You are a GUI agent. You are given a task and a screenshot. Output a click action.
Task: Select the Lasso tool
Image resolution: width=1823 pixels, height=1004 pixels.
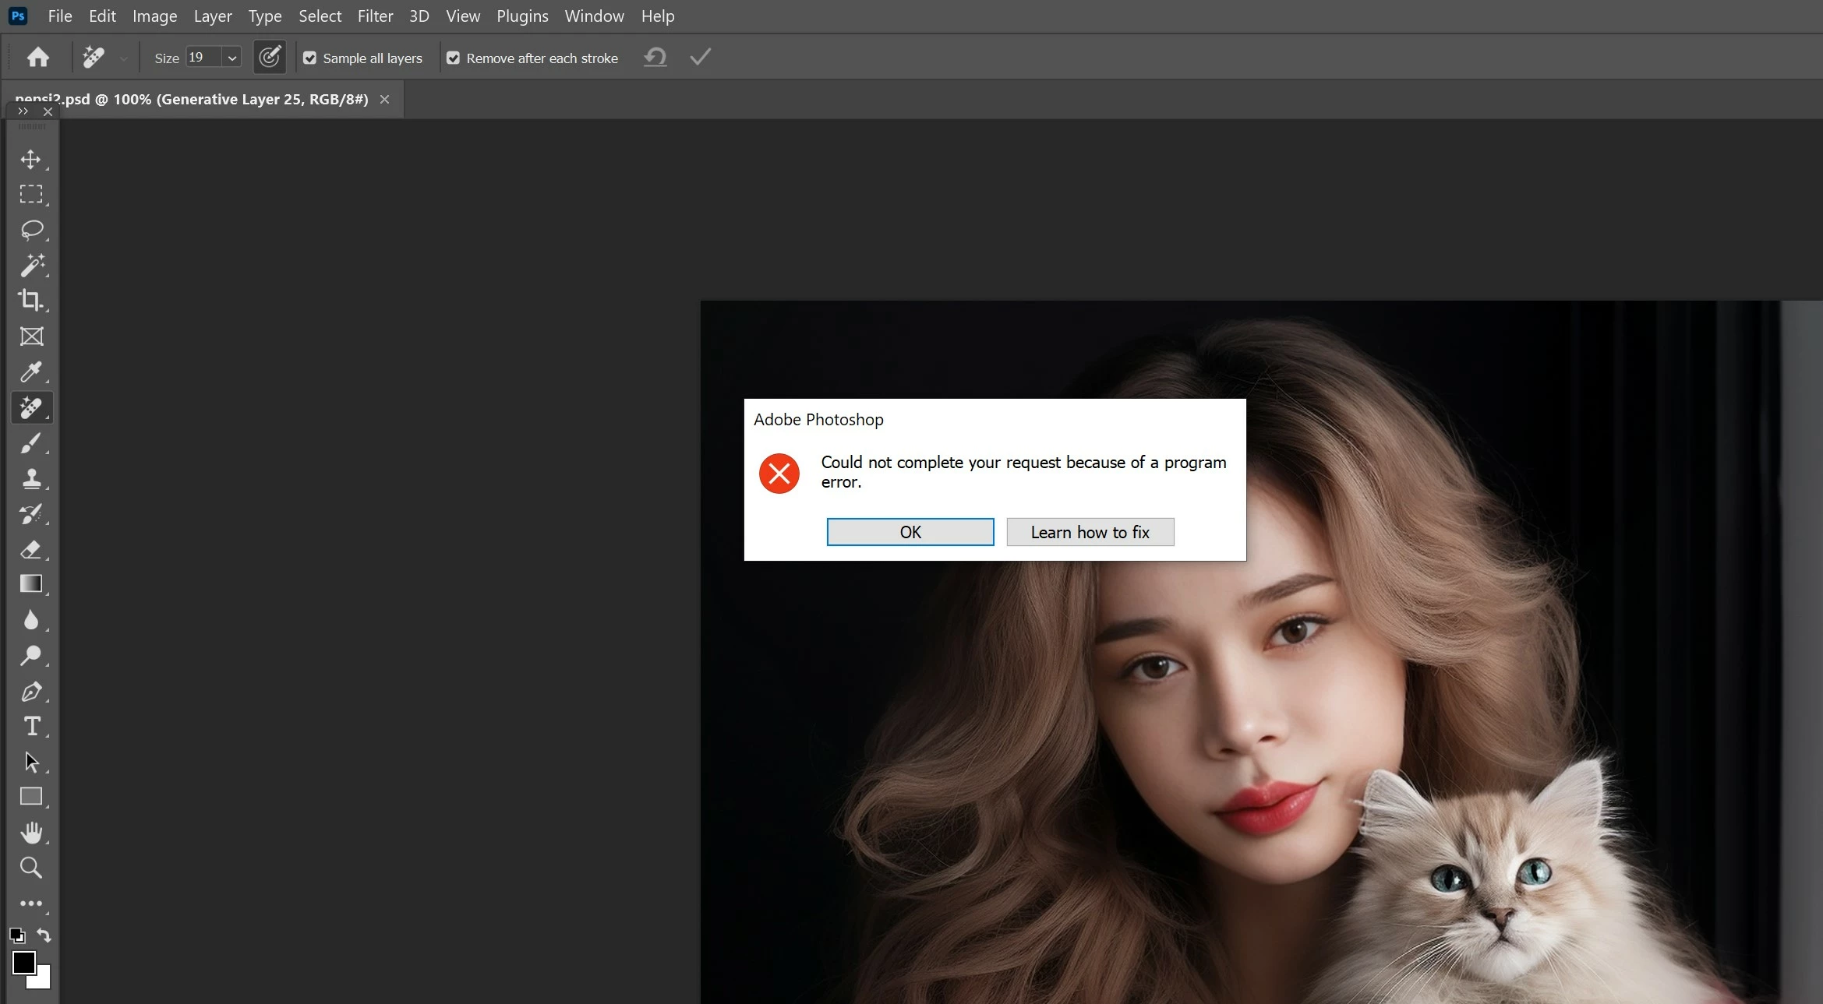pyautogui.click(x=31, y=230)
